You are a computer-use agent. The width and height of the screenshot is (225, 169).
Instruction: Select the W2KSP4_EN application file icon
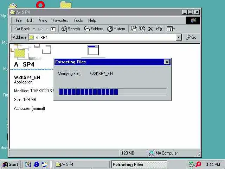pyautogui.click(x=93, y=50)
